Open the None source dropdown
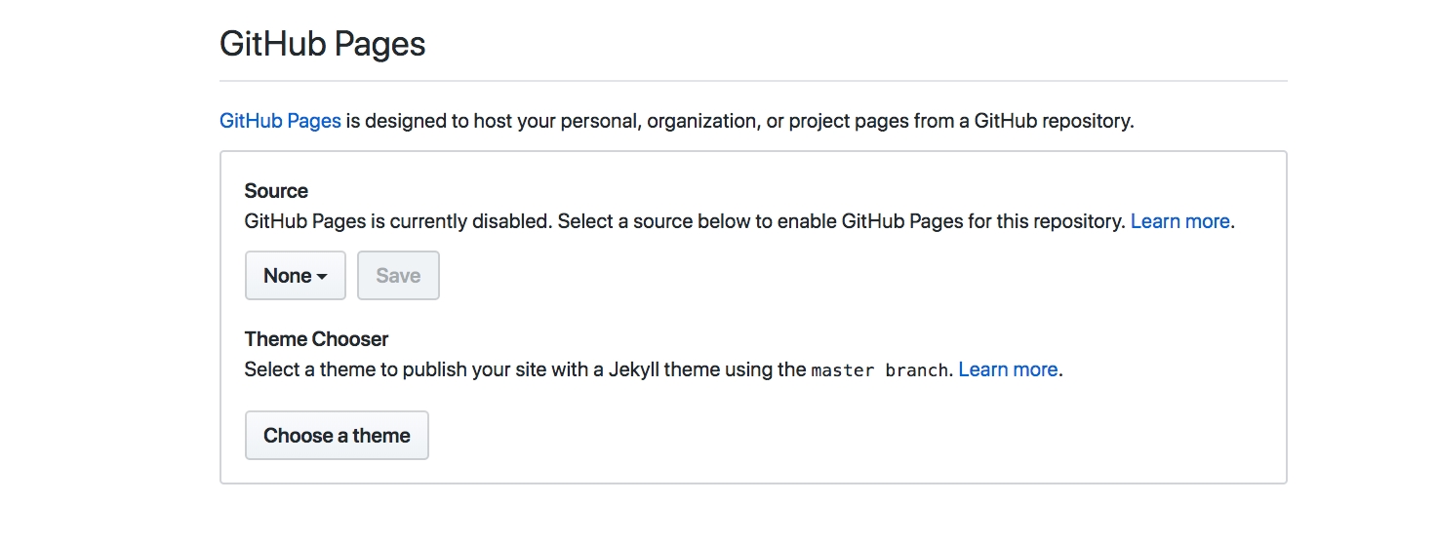The height and width of the screenshot is (542, 1438). (x=294, y=276)
